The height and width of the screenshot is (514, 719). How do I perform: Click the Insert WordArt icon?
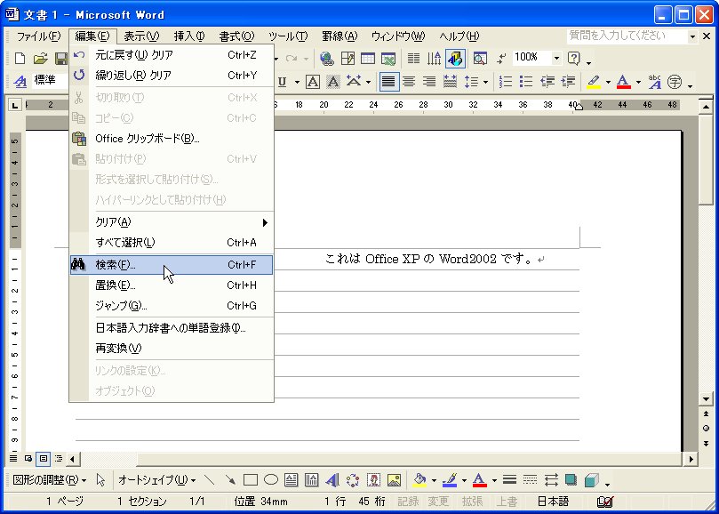point(332,480)
